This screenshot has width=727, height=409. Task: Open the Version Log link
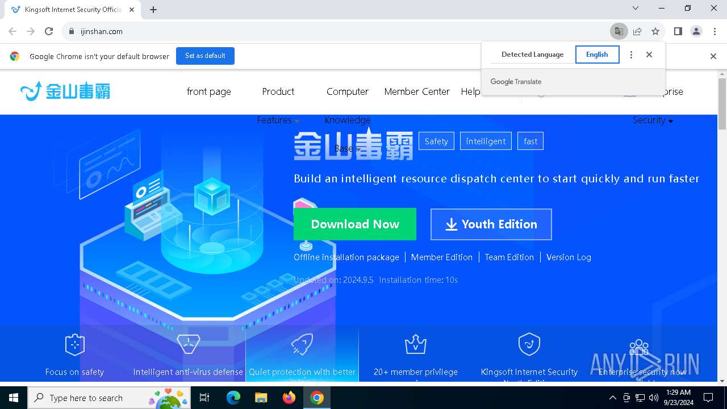click(x=569, y=257)
